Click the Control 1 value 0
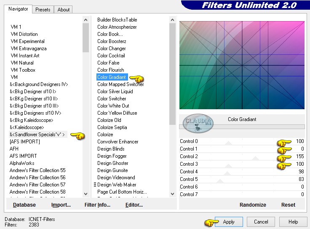The width and height of the screenshot is (310, 229). click(x=302, y=149)
